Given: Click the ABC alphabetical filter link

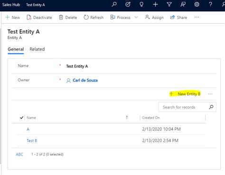Looking at the screenshot, I should (x=19, y=155).
